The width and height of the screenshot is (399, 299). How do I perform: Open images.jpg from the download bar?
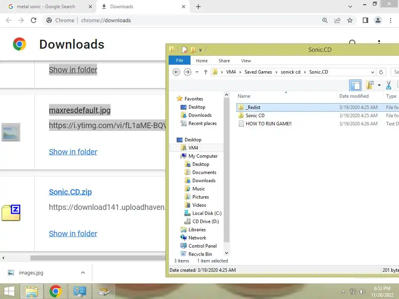coord(31,273)
